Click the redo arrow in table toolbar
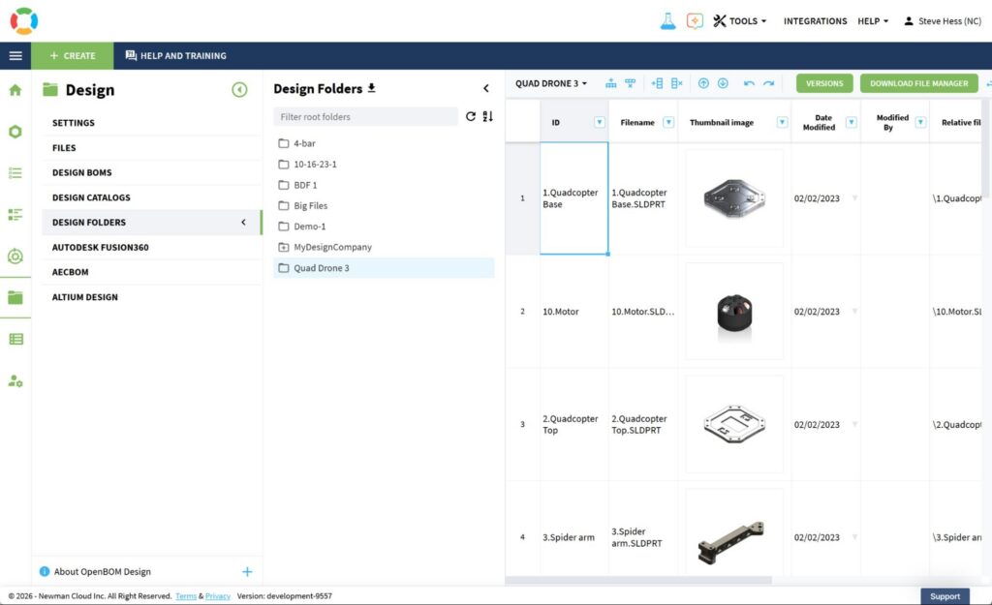The width and height of the screenshot is (992, 605). (768, 83)
